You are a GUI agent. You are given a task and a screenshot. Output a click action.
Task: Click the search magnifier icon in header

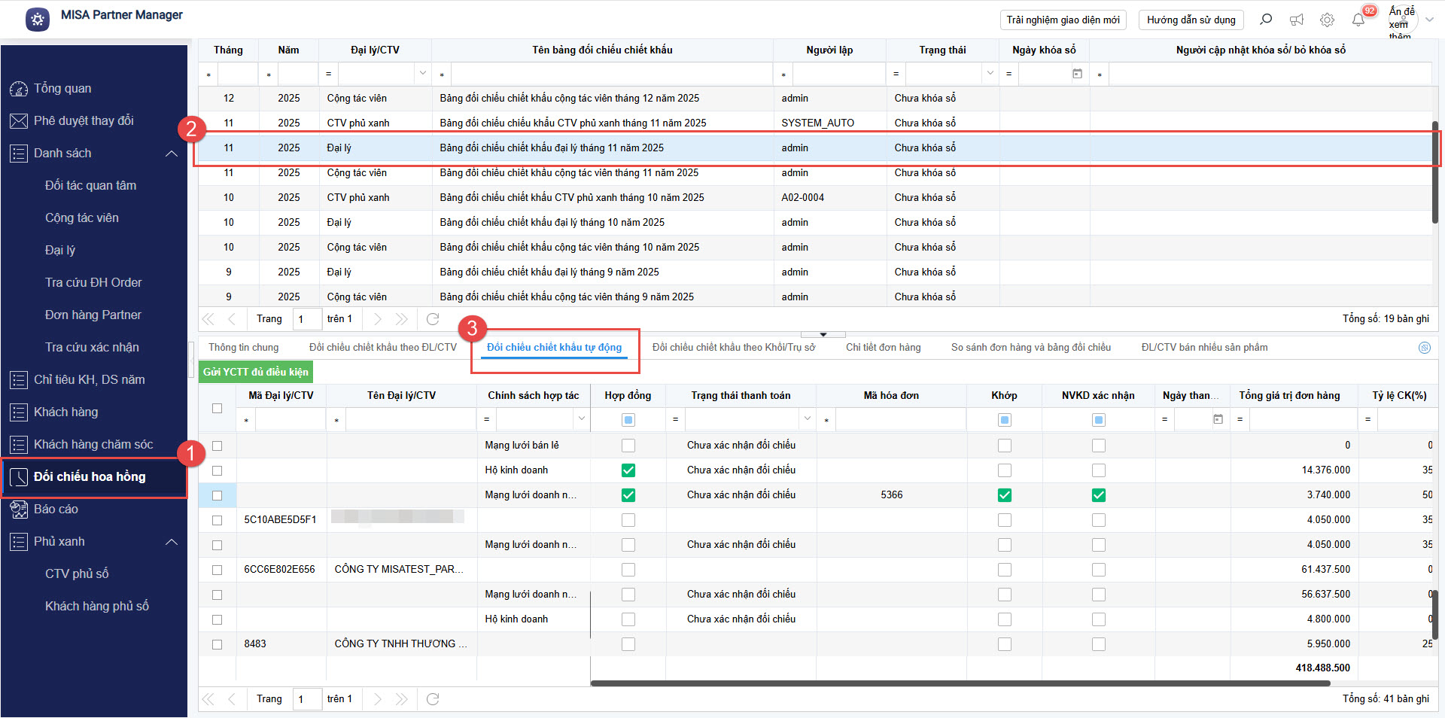(1266, 20)
